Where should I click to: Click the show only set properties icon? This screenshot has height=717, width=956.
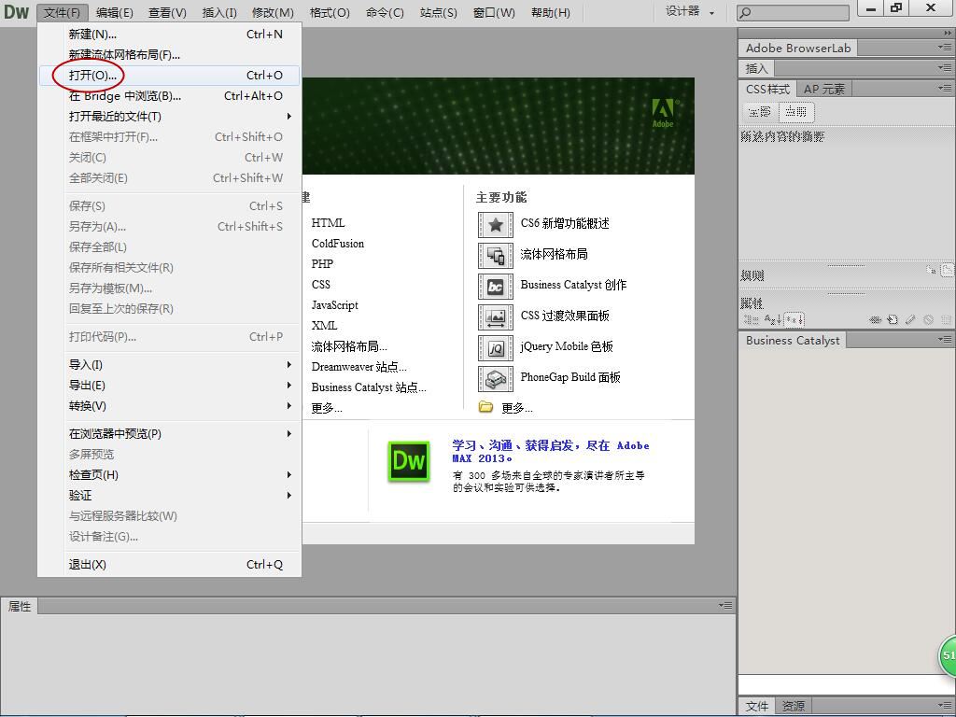pos(794,319)
